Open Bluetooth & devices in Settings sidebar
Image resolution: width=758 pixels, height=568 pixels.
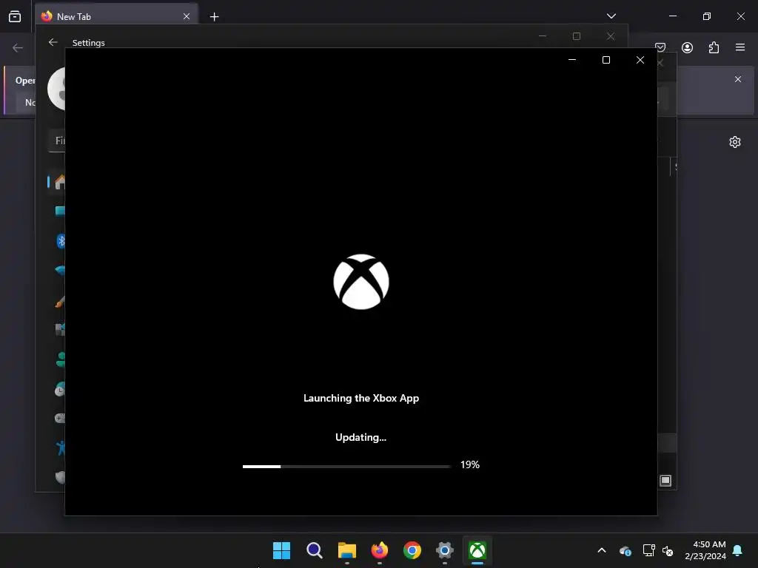click(x=61, y=241)
